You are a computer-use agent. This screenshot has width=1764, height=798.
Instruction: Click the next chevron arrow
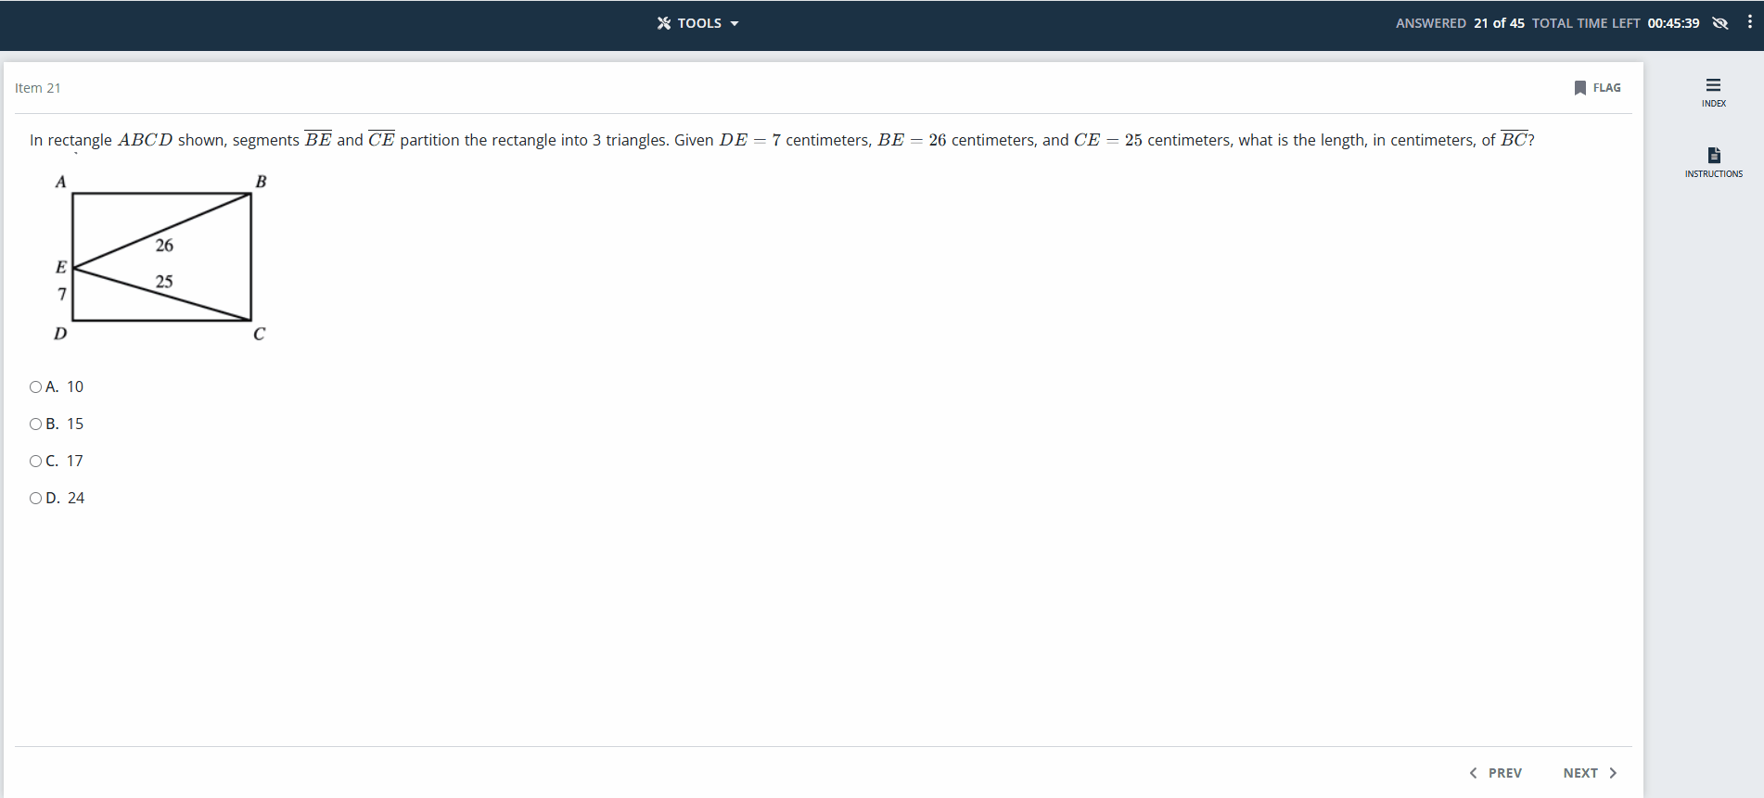(x=1613, y=773)
